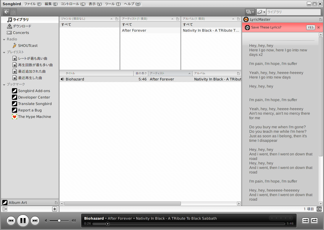Click the Last.fm status bar icon
324x230 pixels.
click(319, 209)
